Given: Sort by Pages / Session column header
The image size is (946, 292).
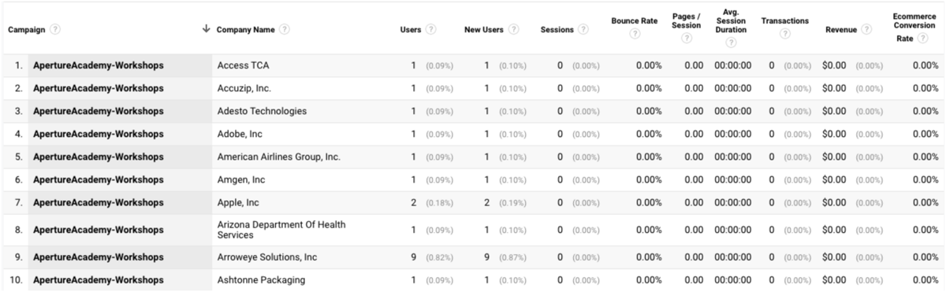Looking at the screenshot, I should [x=687, y=20].
